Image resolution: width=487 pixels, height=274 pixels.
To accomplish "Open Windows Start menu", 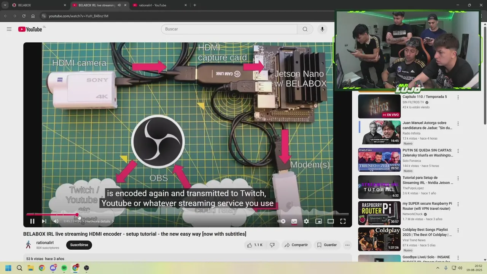I will (8, 268).
